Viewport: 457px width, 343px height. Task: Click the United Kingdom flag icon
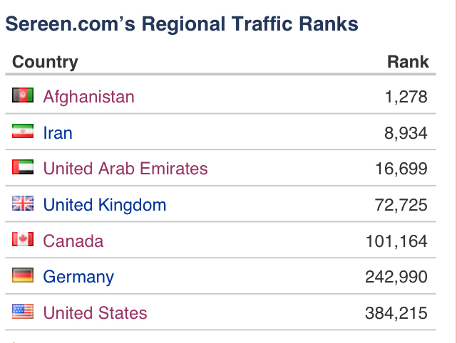click(23, 204)
